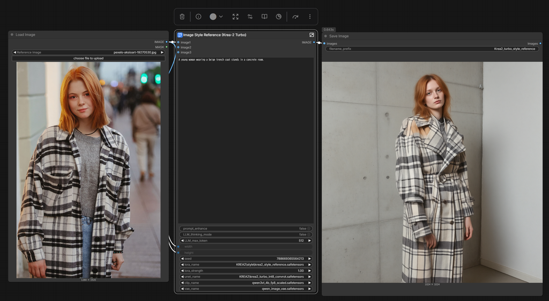This screenshot has height=301, width=549.
Task: Decrease LLM_max_token with left arrow
Action: tap(182, 241)
